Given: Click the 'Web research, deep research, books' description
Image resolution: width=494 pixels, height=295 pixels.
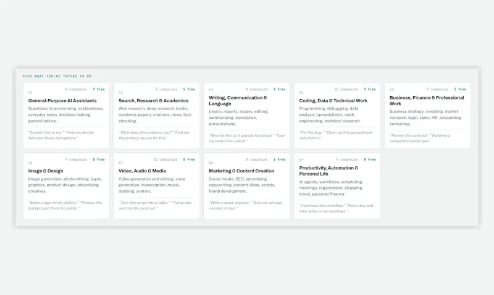Looking at the screenshot, I should [156, 115].
